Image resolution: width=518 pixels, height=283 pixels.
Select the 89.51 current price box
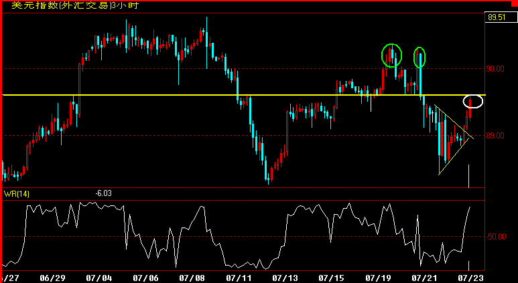click(x=501, y=17)
